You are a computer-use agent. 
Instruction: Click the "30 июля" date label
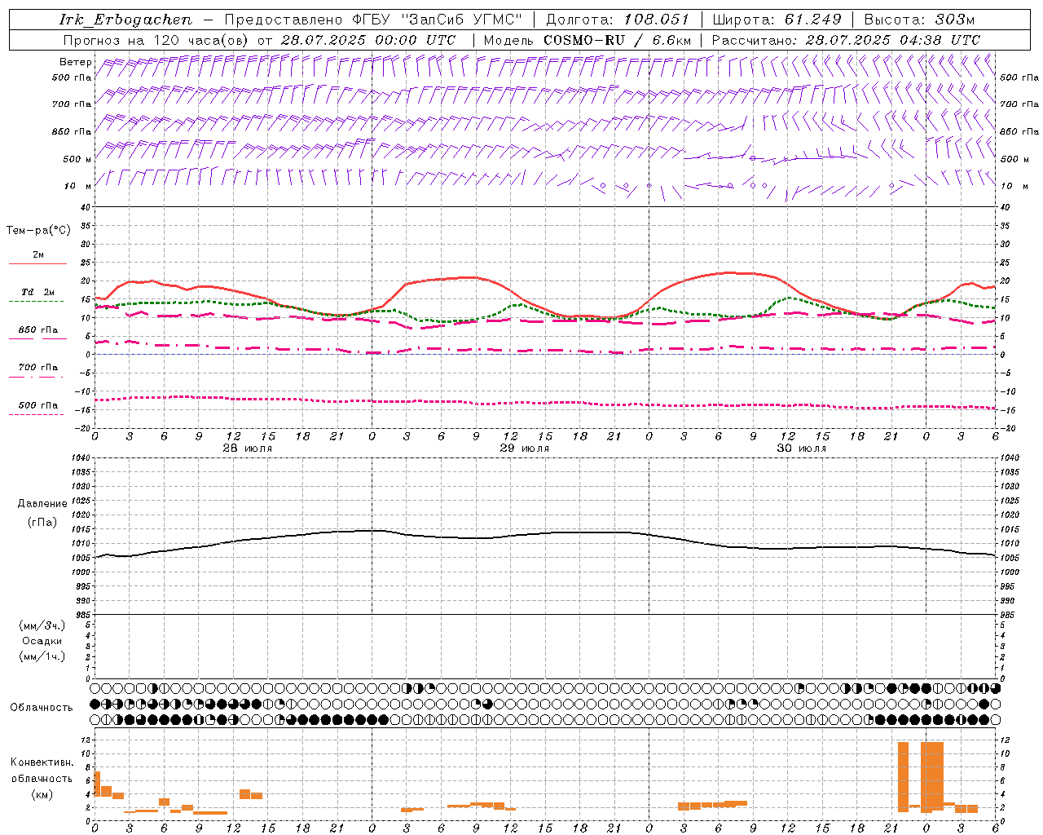pos(801,448)
